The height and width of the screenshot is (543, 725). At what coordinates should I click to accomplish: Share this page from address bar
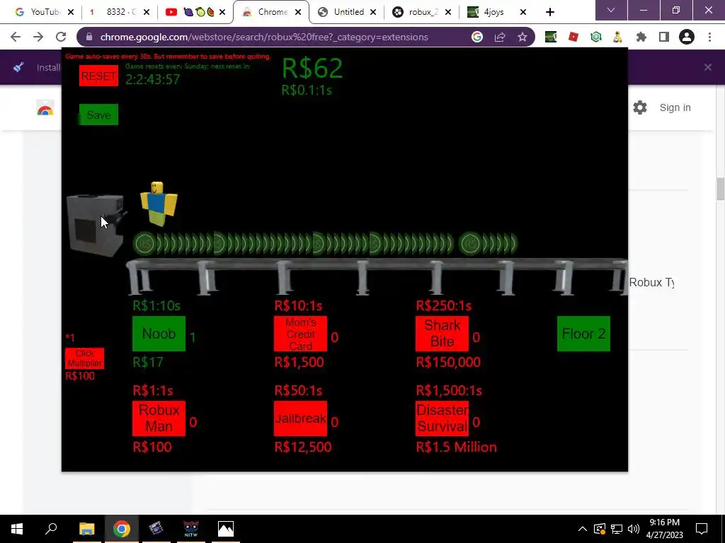point(500,37)
